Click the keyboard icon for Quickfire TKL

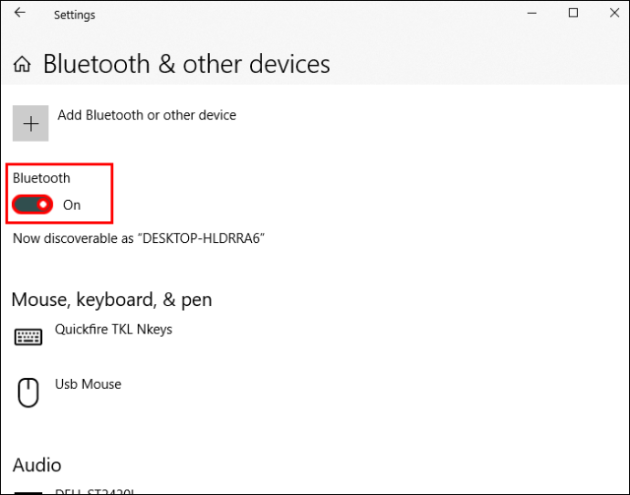tap(28, 337)
